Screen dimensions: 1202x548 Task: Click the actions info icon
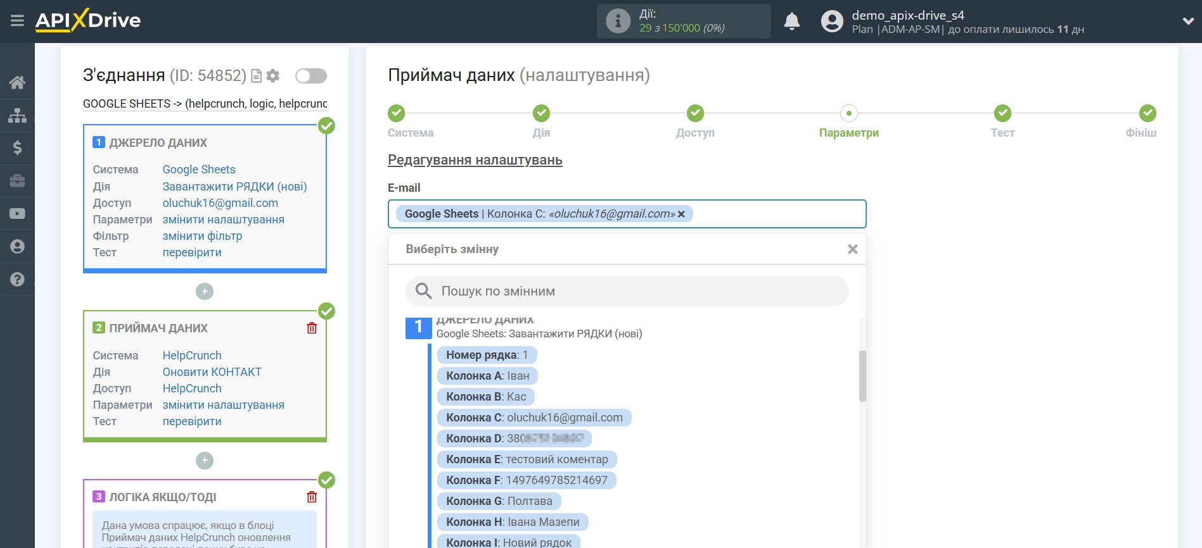(618, 21)
